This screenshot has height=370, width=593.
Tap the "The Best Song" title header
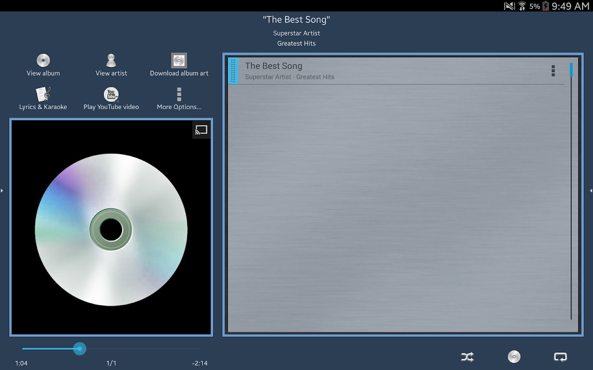[296, 19]
